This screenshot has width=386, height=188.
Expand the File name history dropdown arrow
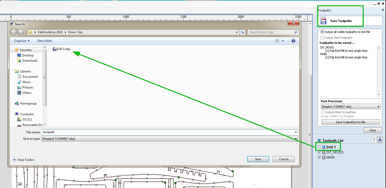(x=296, y=132)
